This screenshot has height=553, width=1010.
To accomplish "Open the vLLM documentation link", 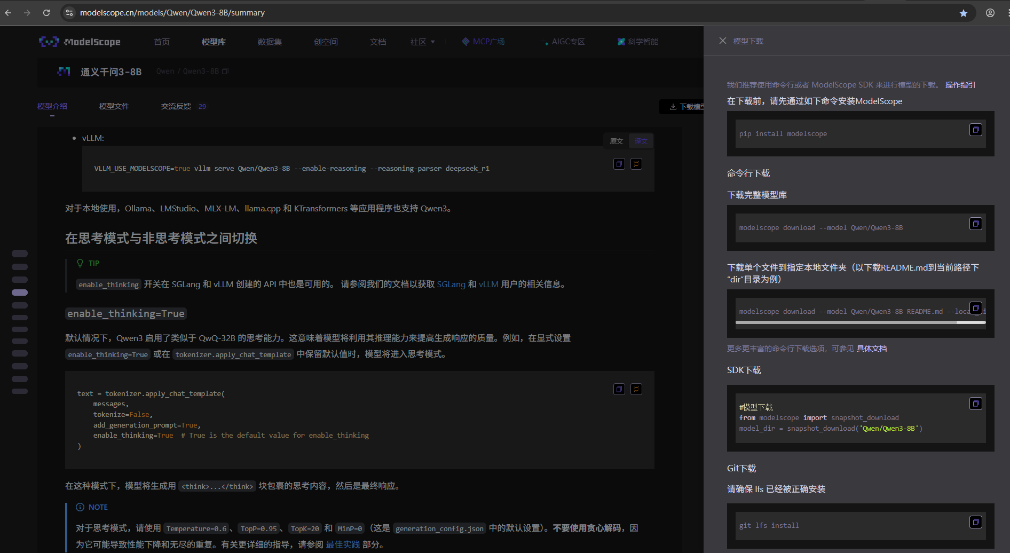I will pyautogui.click(x=488, y=284).
